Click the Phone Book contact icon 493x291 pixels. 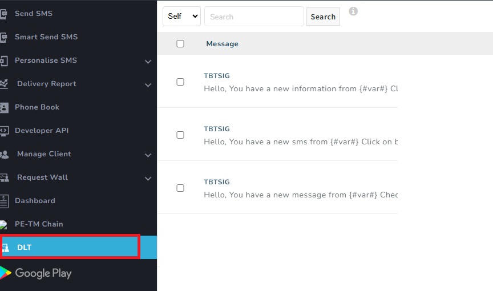click(x=4, y=107)
